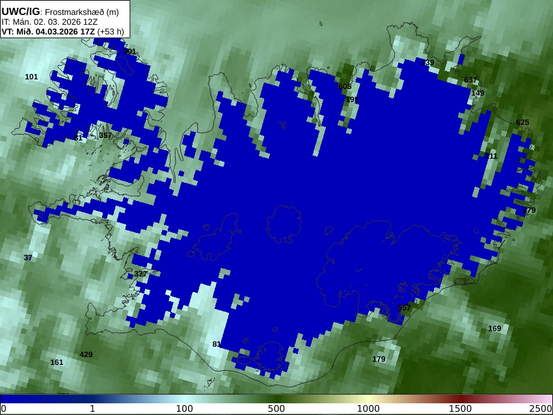The image size is (553, 415).
Task: Click the '500' tick on the color scale
Action: click(x=276, y=408)
